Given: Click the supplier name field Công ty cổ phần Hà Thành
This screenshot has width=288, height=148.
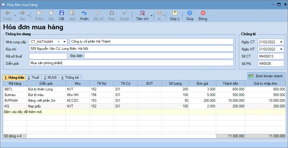Looking at the screenshot, I should [151, 41].
